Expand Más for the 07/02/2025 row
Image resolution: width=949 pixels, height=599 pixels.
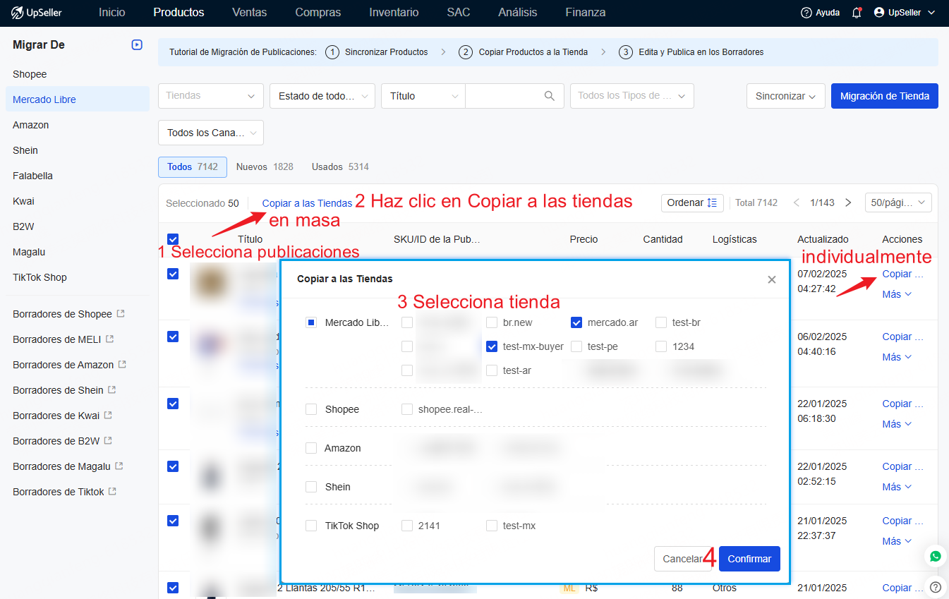click(897, 294)
